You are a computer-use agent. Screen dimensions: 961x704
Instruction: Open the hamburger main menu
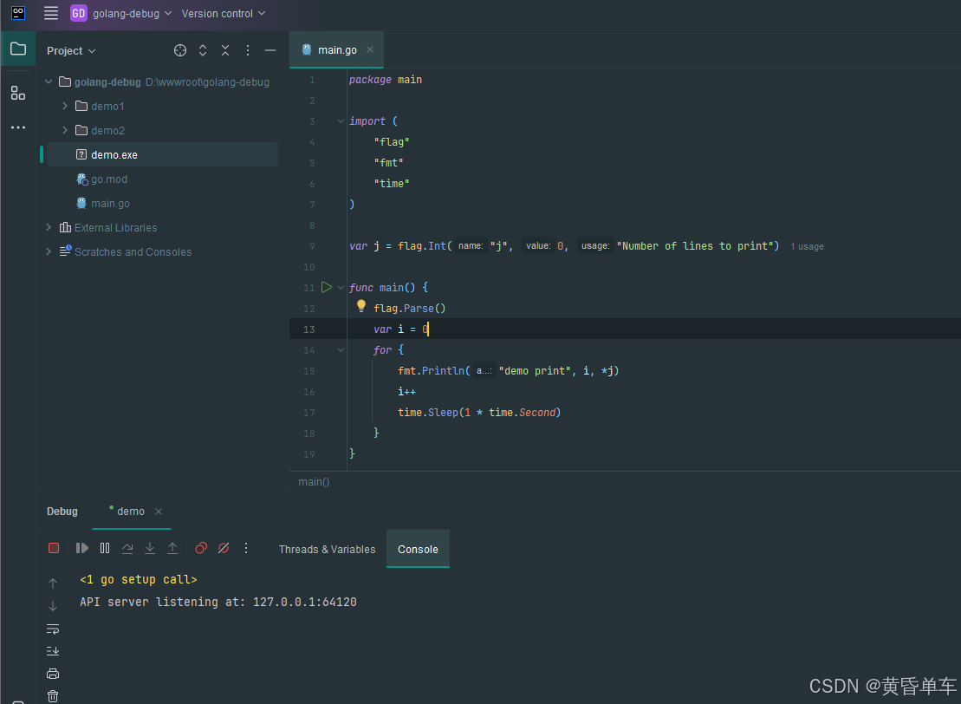pyautogui.click(x=51, y=13)
